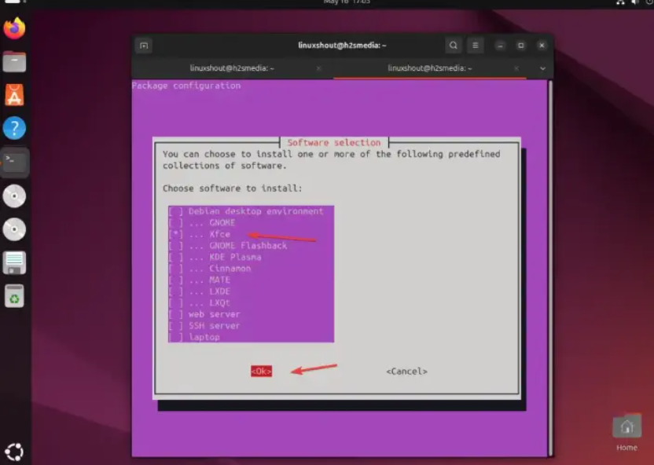Image resolution: width=654 pixels, height=465 pixels.
Task: Click the "Package configuration" text
Action: coord(186,86)
